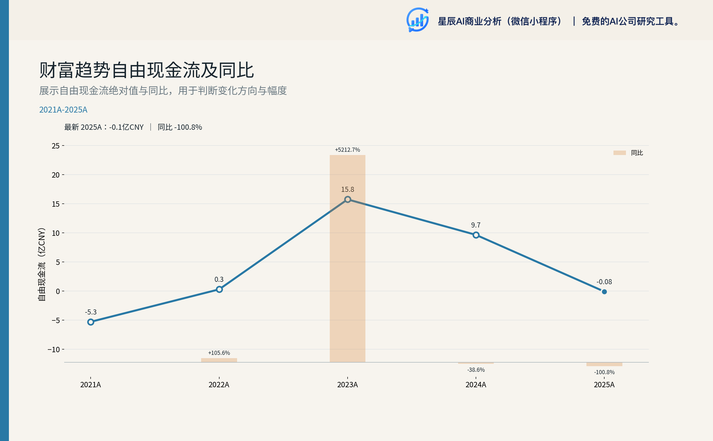713x441 pixels.
Task: Click the 同比 legend color swatch
Action: (619, 153)
